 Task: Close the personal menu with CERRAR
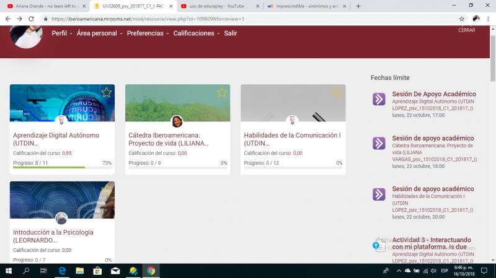pyautogui.click(x=467, y=30)
